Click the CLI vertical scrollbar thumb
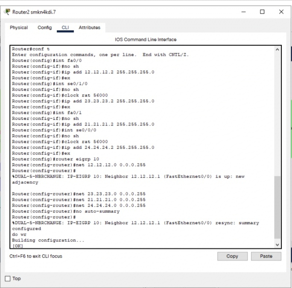The width and height of the screenshot is (292, 288). pos(277,207)
